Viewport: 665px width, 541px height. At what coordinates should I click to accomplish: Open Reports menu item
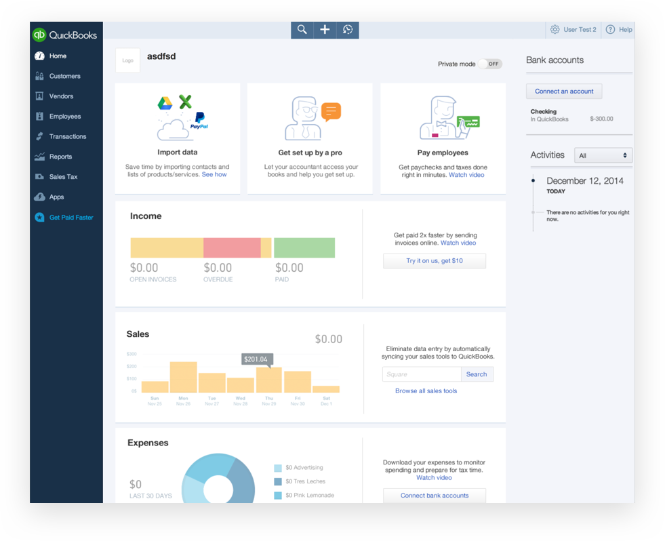(60, 157)
